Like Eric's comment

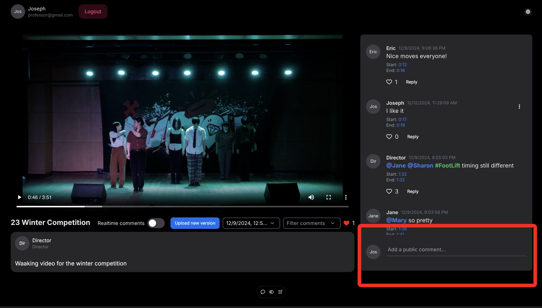point(389,82)
